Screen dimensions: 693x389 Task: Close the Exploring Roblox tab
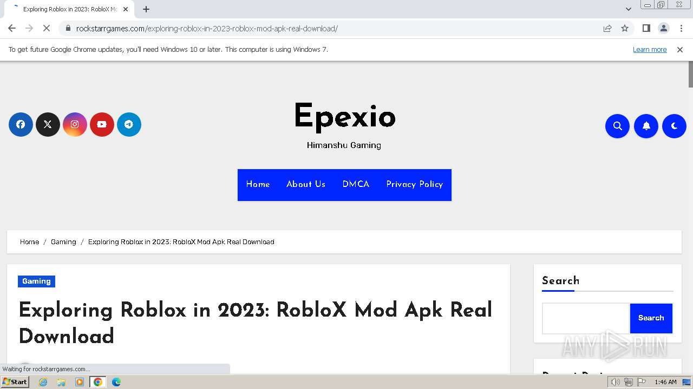click(126, 9)
